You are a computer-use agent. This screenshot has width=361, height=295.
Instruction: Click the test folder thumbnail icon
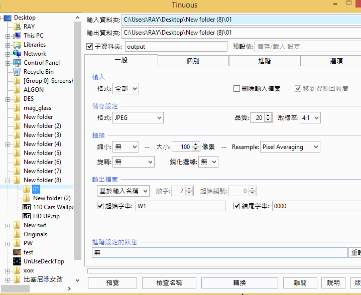point(17,252)
